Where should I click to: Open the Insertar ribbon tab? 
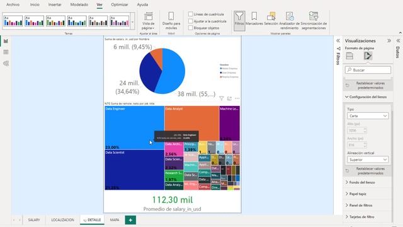click(x=55, y=4)
